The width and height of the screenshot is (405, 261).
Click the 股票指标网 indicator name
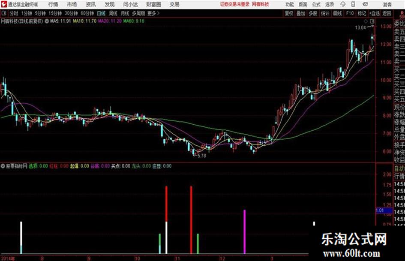17,166
